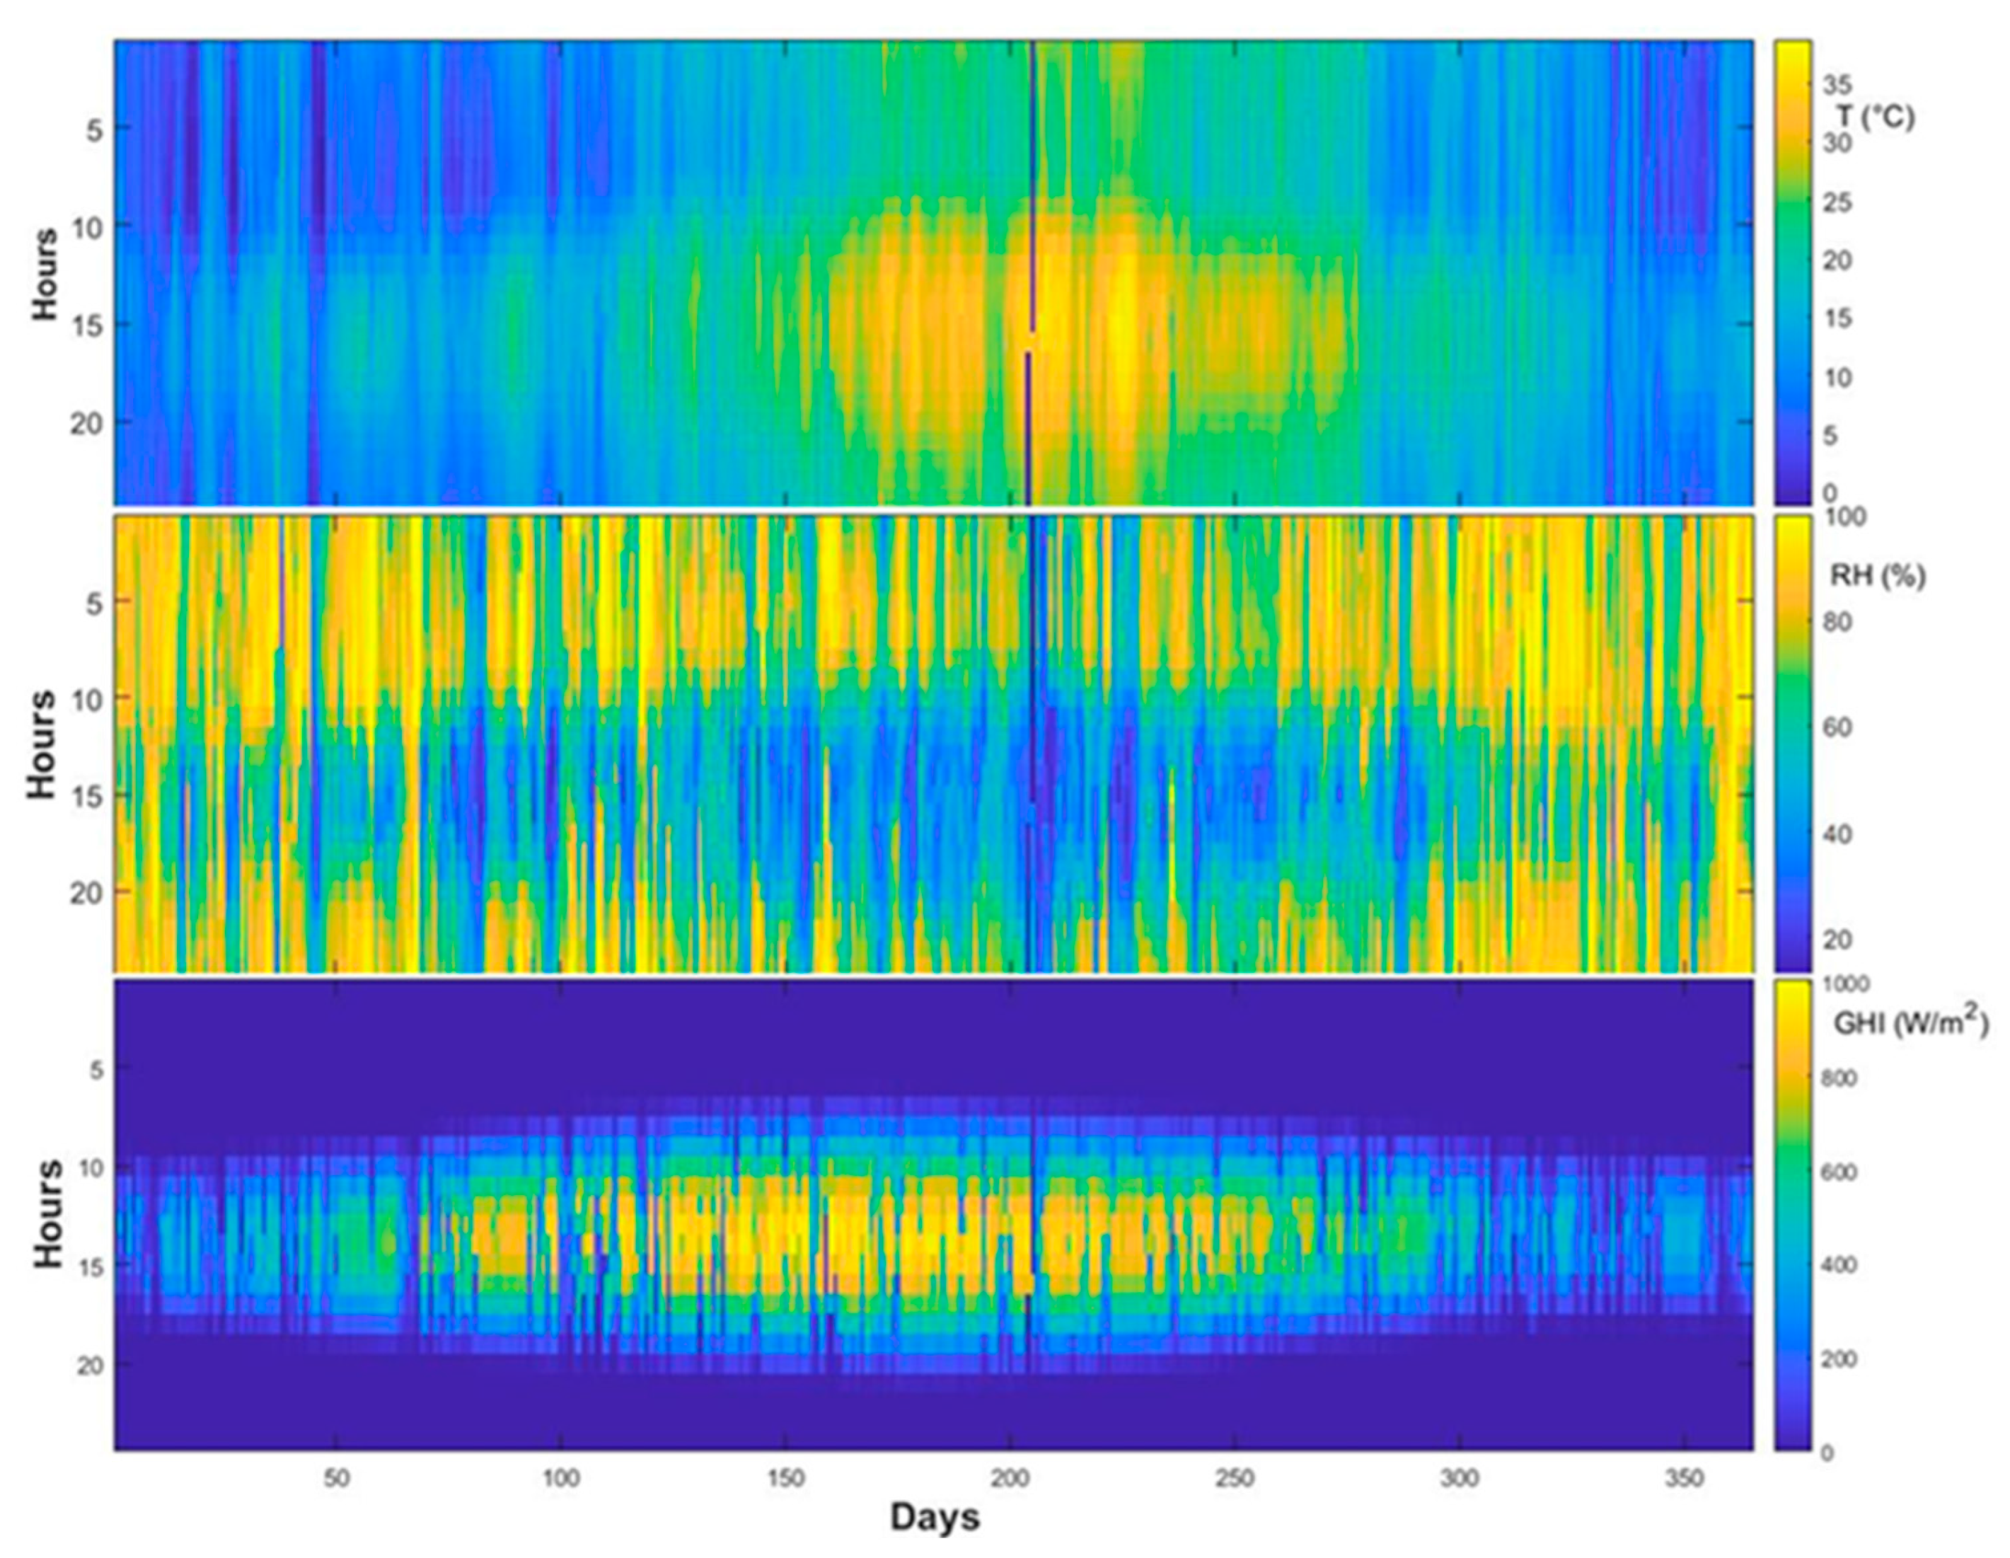
Task: Click the RH (%) label text
Action: click(1878, 577)
